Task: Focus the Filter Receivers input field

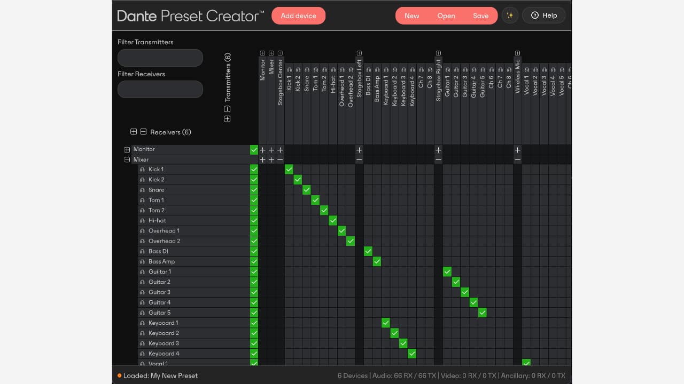Action: click(160, 89)
